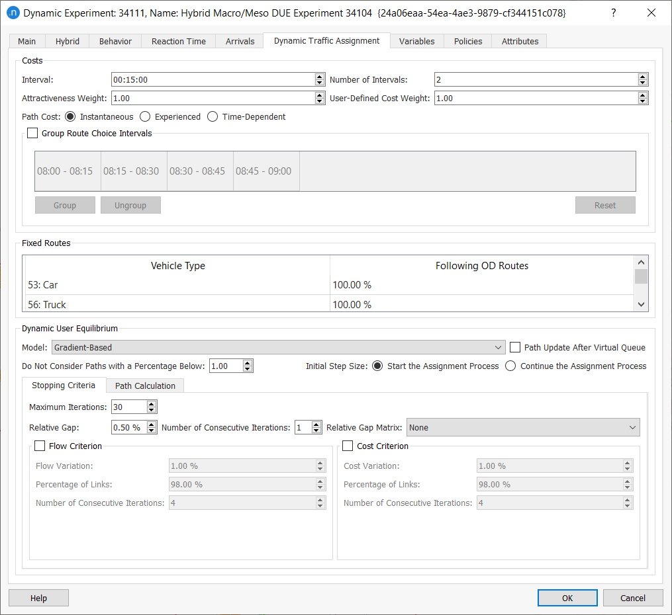Increase Attractiveness Weight using up arrow
Image resolution: width=672 pixels, height=615 pixels.
coord(320,95)
